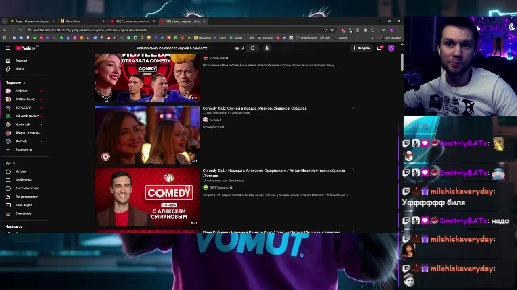Open Ваши видео
The width and height of the screenshot is (517, 290).
click(24, 205)
